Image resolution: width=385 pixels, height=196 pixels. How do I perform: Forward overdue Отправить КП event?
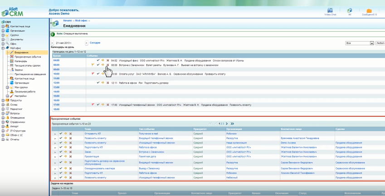[66, 134]
